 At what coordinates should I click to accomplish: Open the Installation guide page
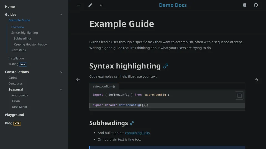pos(16,58)
